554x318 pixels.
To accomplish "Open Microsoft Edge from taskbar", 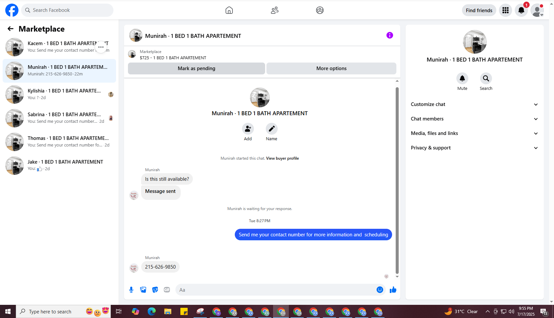I will (152, 311).
